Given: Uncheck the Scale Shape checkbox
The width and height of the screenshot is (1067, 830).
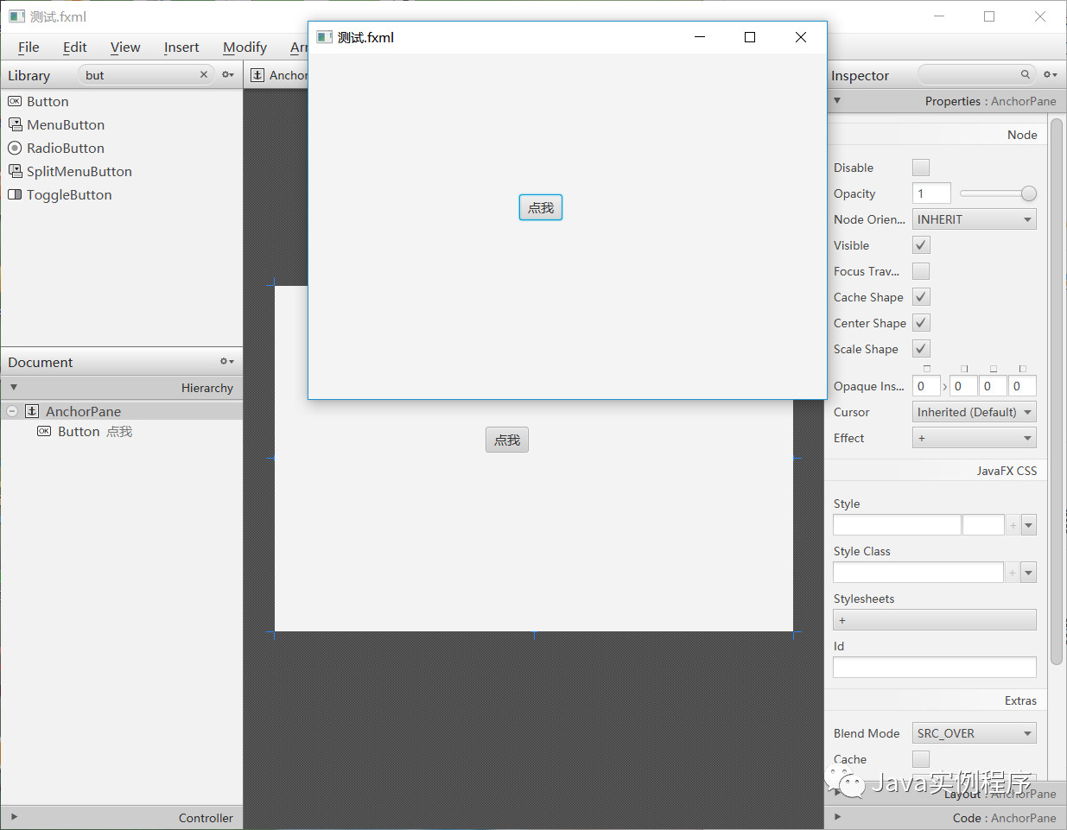Looking at the screenshot, I should 921,349.
